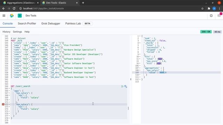
Task: Close the Dev Tools - Elastic tab
Action: tap(77, 3)
